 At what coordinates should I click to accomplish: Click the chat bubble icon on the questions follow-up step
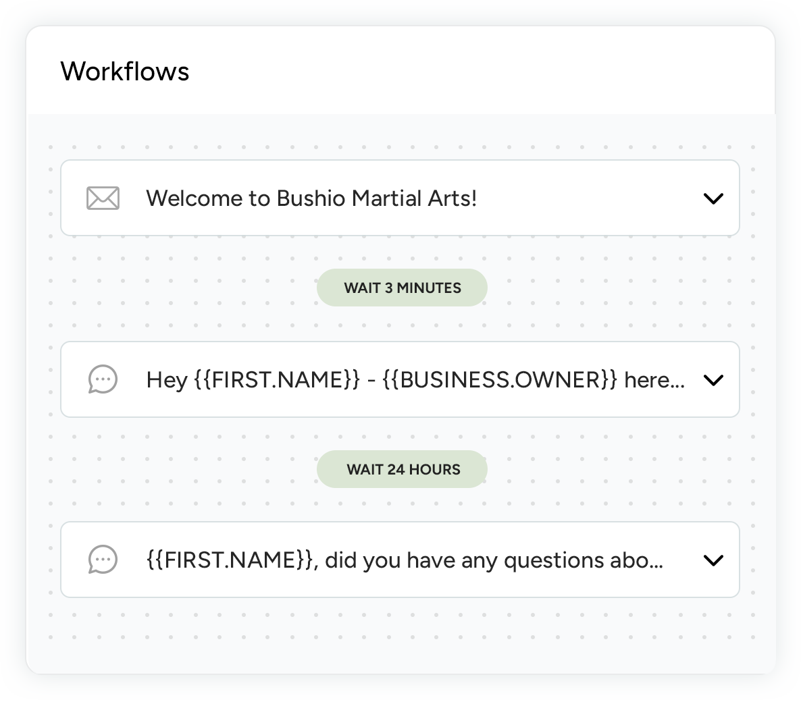[x=103, y=560]
